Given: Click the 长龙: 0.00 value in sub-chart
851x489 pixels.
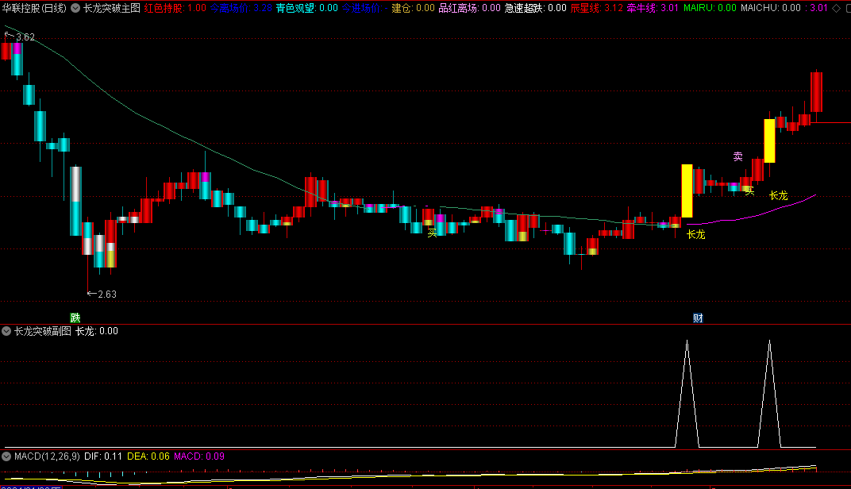Looking at the screenshot, I should pyautogui.click(x=97, y=331).
